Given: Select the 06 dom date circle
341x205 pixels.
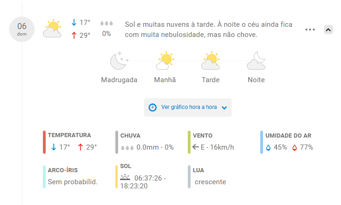Looking at the screenshot, I should 22,28.
